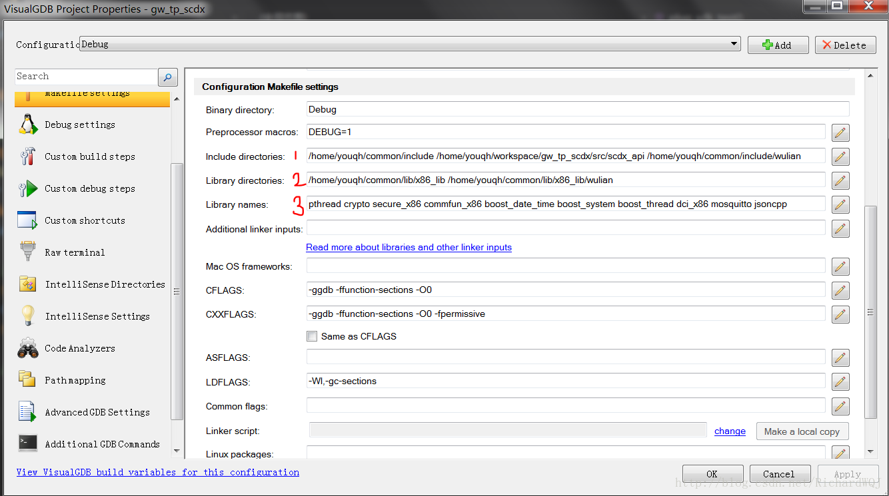Edit Library directories with pencil icon

point(840,180)
